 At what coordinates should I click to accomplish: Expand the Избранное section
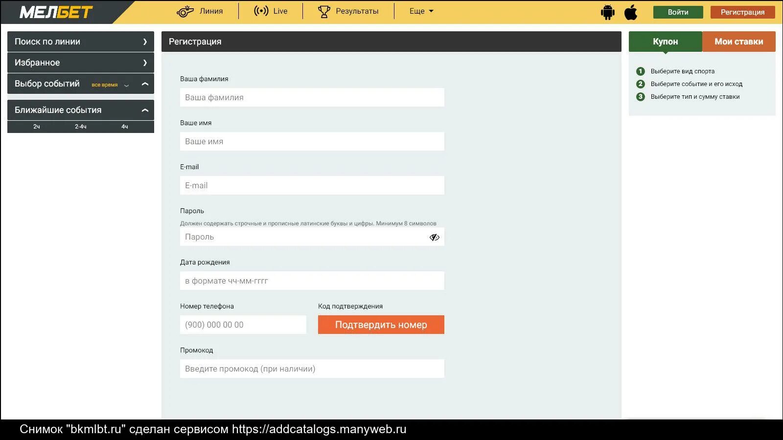(x=81, y=63)
